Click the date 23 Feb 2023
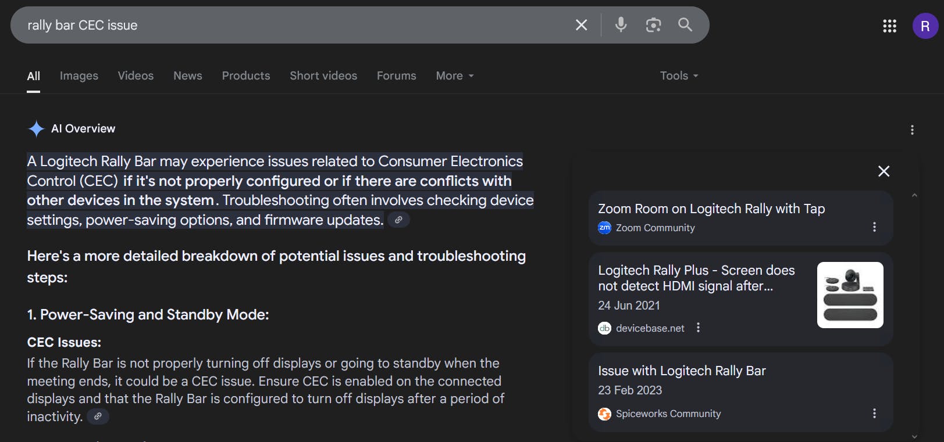Viewport: 944px width, 442px height. [x=630, y=390]
